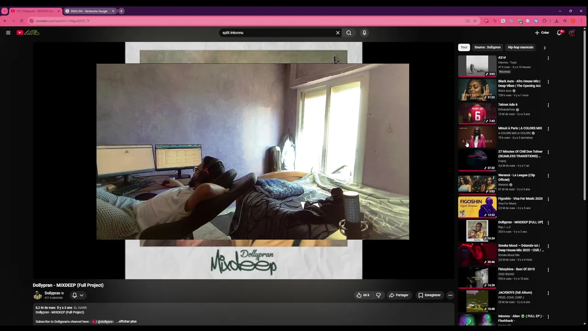Expand notification options chevron next to bell
588x331 pixels.
[81, 295]
